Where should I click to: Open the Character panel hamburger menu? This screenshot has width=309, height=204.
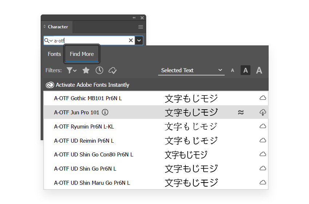pyautogui.click(x=141, y=27)
